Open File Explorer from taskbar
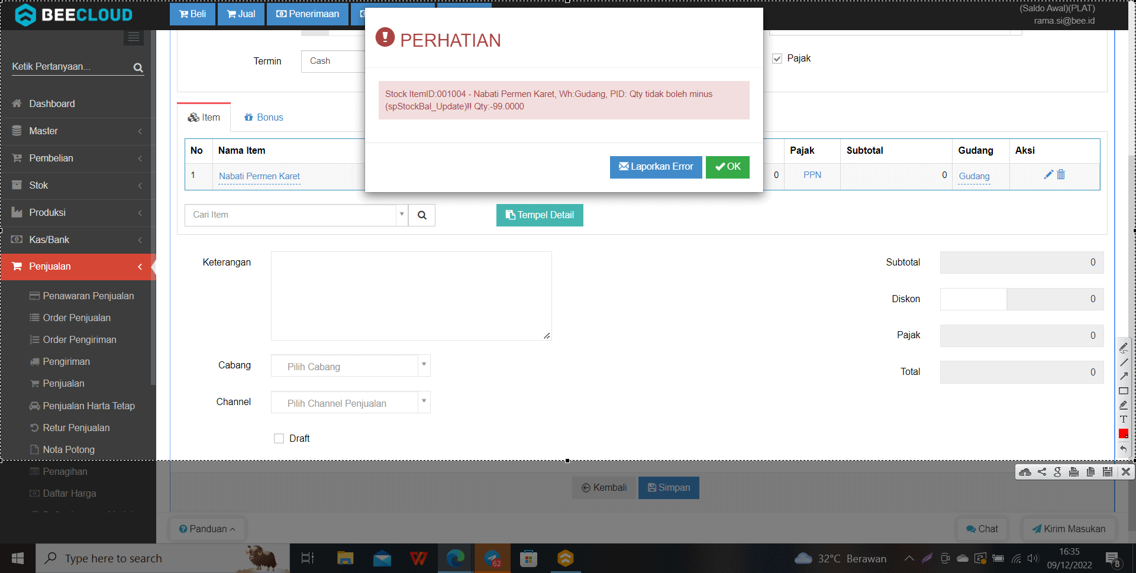This screenshot has width=1136, height=573. [345, 558]
